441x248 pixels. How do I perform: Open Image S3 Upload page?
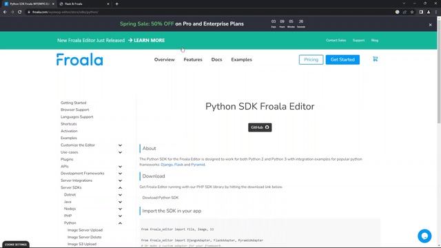(x=82, y=244)
